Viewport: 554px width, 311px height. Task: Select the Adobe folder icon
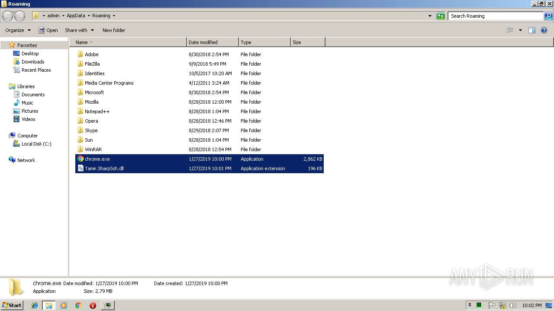[80, 54]
